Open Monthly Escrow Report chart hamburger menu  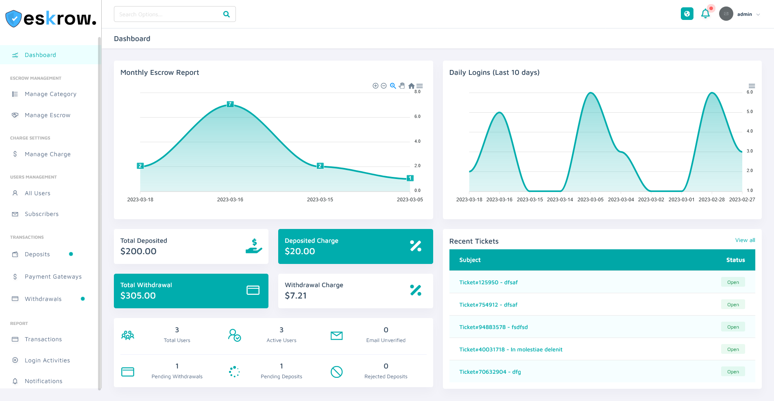[x=420, y=86]
